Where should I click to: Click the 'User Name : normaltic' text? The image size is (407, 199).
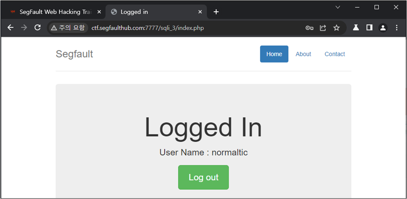[203, 153]
